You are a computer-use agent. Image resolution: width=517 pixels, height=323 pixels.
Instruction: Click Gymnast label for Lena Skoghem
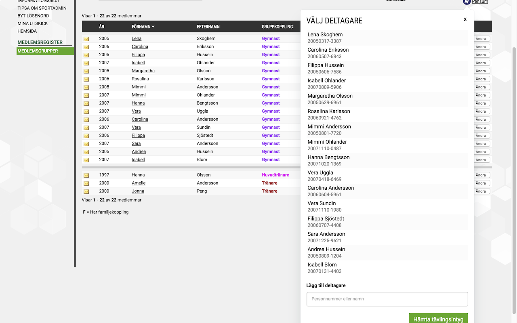click(271, 38)
